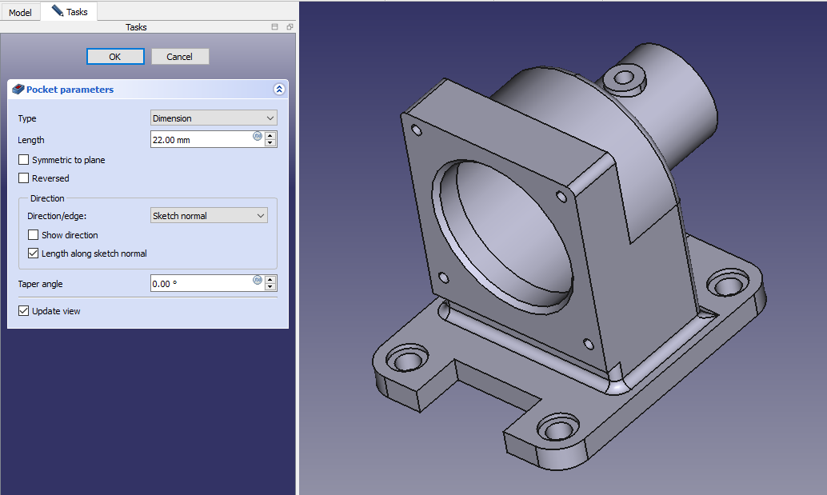
Task: Increase Taper angle with up arrow
Action: pos(270,279)
